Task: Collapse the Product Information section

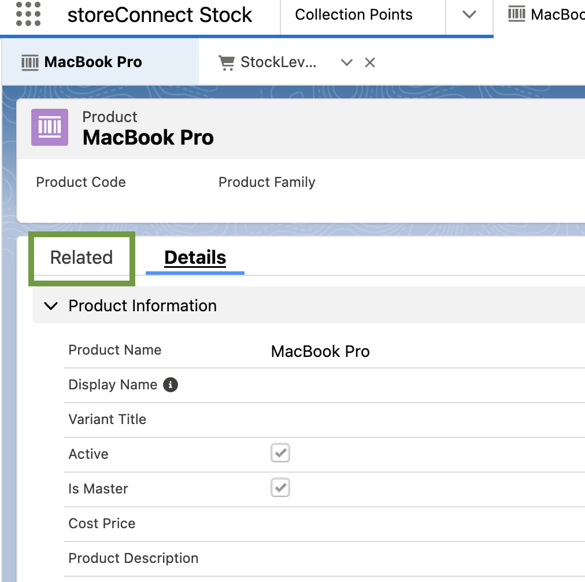Action: point(51,306)
